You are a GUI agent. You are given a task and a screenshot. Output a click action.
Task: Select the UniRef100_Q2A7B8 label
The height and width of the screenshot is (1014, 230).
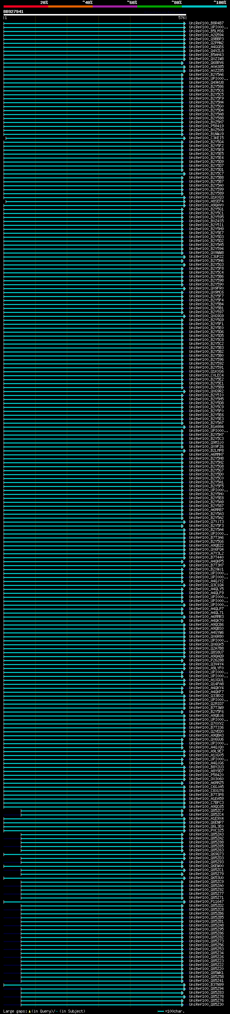[206, 648]
